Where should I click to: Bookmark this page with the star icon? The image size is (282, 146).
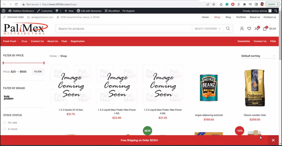pos(214,4)
